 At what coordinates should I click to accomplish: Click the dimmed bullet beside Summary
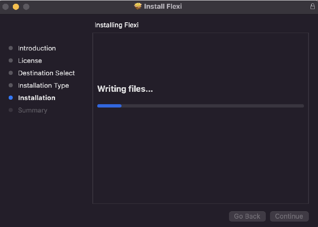[x=11, y=110]
